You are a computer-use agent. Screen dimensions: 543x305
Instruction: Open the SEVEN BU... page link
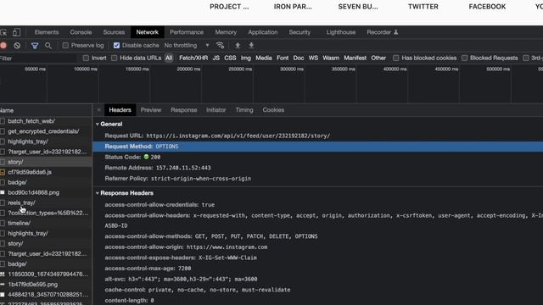tap(358, 7)
